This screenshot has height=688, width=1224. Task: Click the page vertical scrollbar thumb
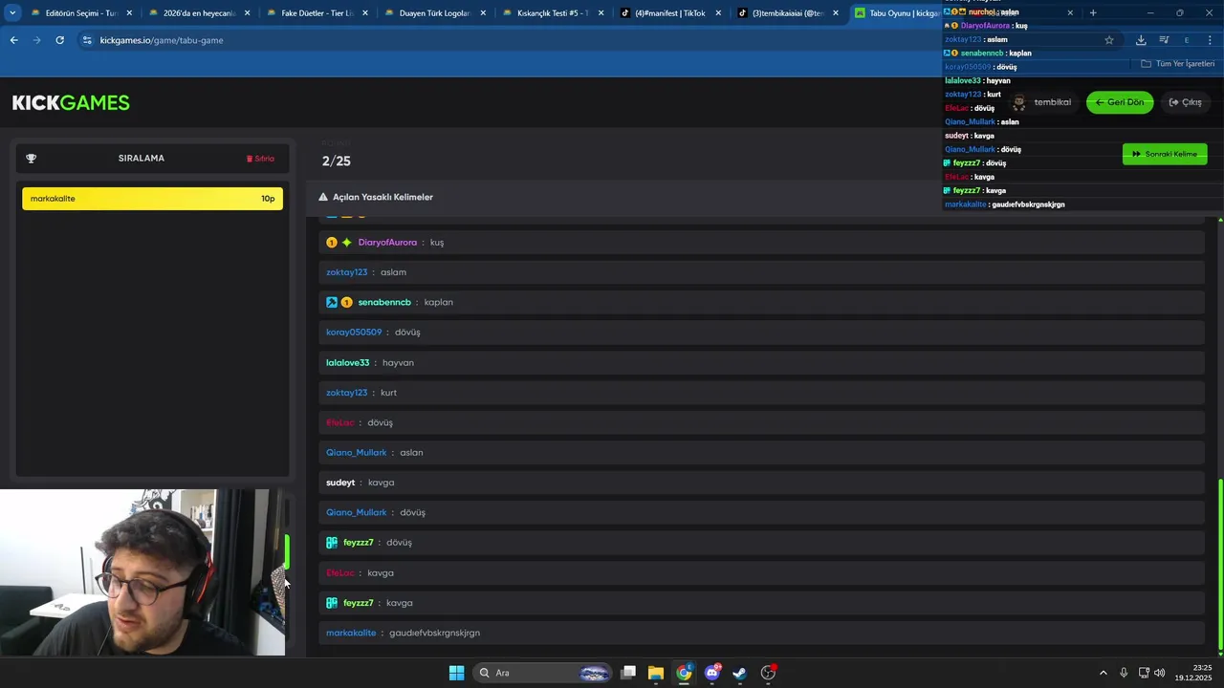coord(1220,564)
